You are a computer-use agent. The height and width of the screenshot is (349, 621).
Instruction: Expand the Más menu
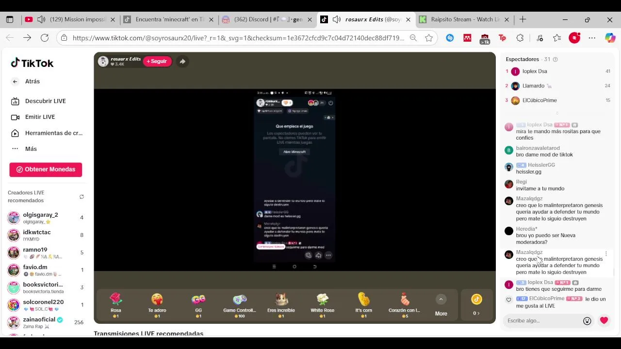pos(31,149)
